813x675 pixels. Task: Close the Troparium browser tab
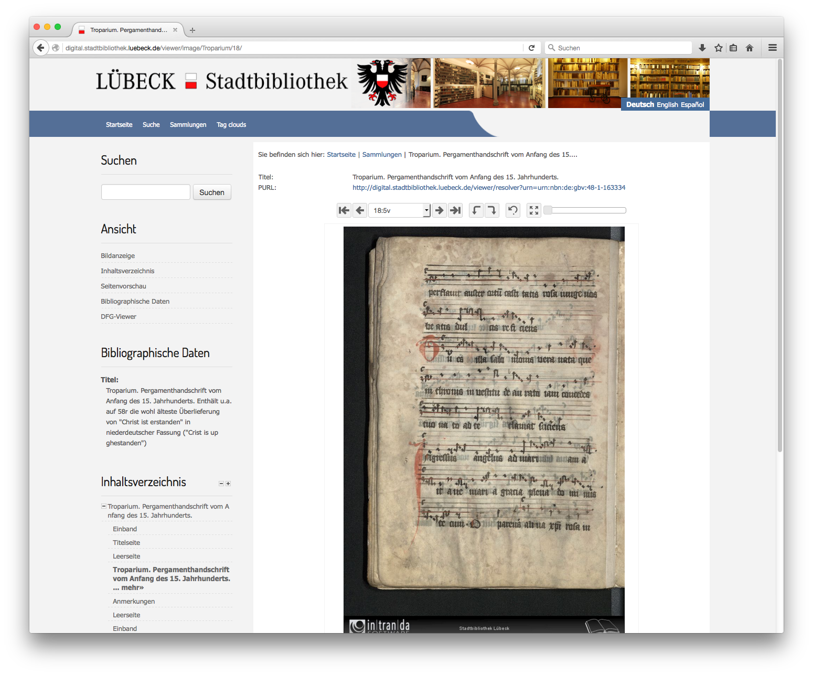click(175, 30)
